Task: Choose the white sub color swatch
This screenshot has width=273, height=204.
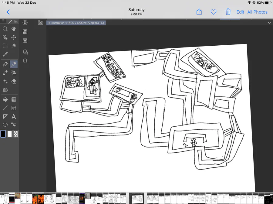Action: tap(10, 134)
